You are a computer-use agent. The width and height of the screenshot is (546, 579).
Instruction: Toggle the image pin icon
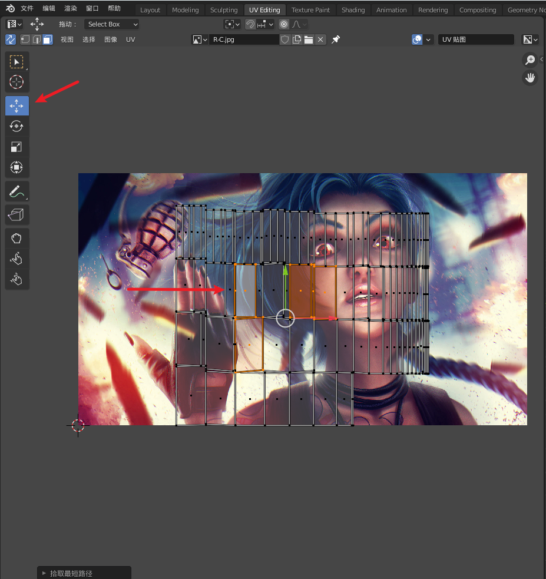(x=336, y=39)
